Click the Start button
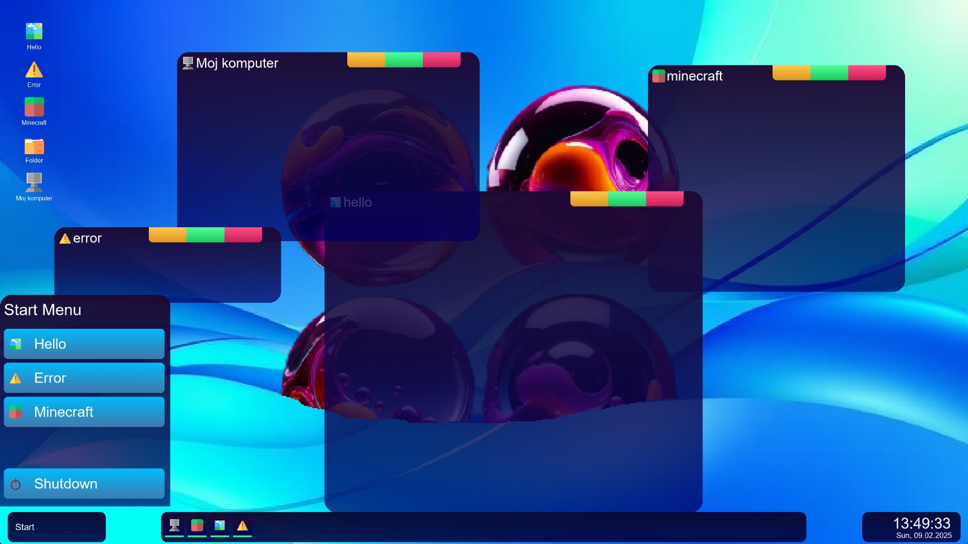The width and height of the screenshot is (968, 544). point(57,527)
